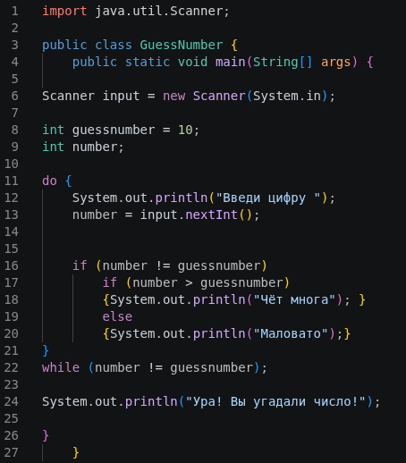The width and height of the screenshot is (406, 463).
Task: Click the value 10 on line 8
Action: (185, 130)
